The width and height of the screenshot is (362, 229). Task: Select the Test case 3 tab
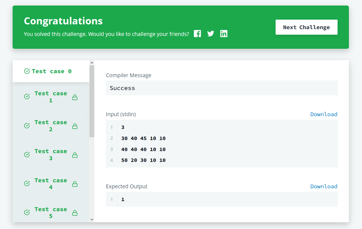(51, 155)
